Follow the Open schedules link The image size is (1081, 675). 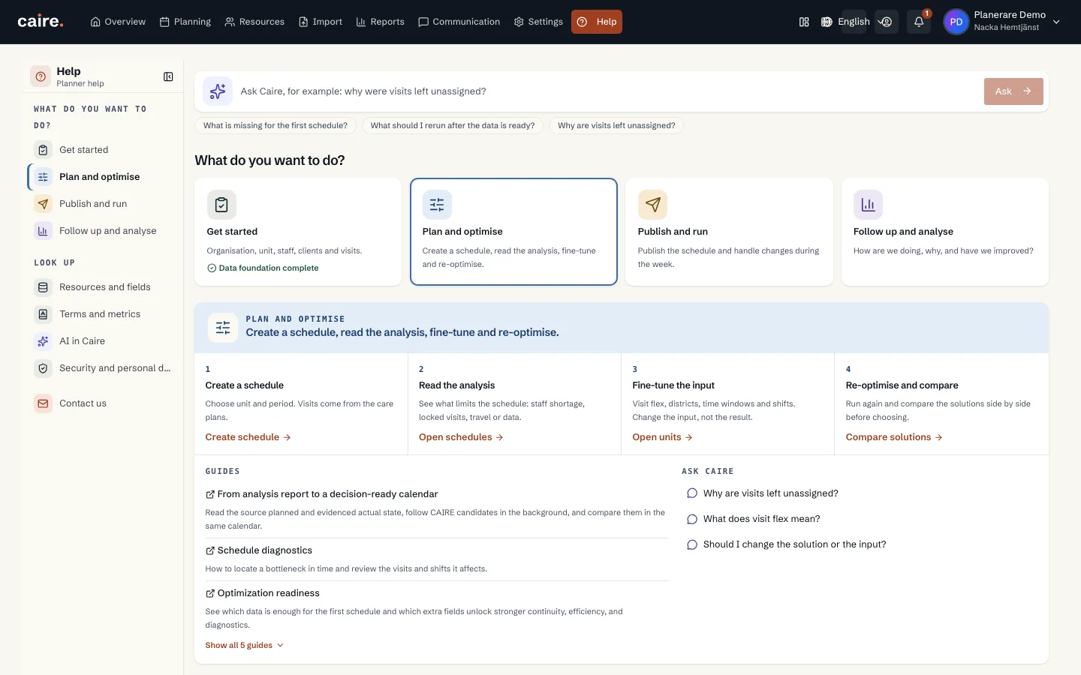(x=461, y=437)
